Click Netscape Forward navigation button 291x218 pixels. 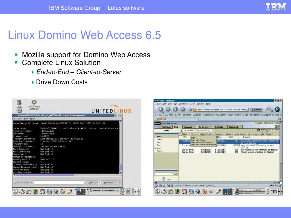coord(168,109)
